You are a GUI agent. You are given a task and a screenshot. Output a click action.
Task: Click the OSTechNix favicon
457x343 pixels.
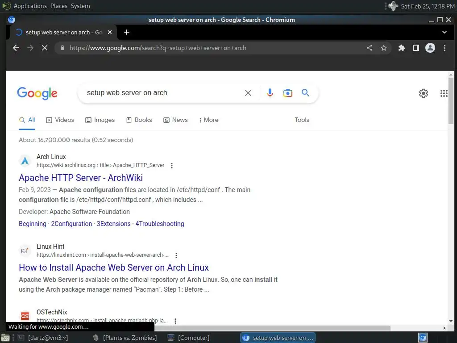click(25, 316)
